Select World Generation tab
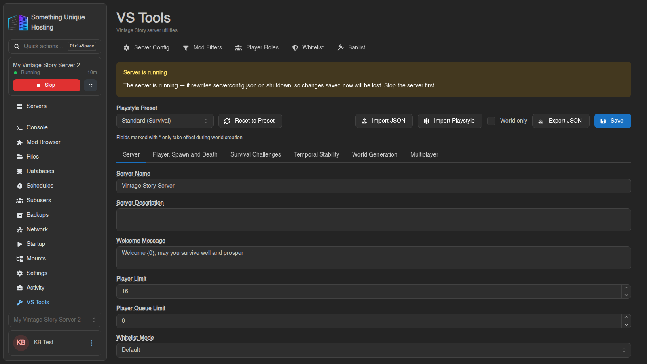Image resolution: width=647 pixels, height=364 pixels. coord(375,154)
